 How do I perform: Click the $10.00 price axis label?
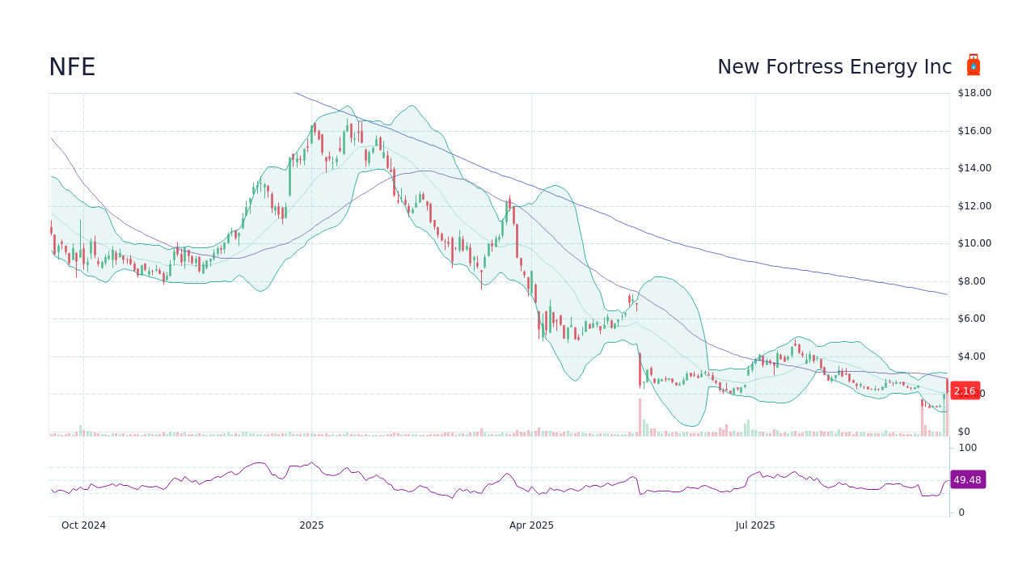[974, 243]
